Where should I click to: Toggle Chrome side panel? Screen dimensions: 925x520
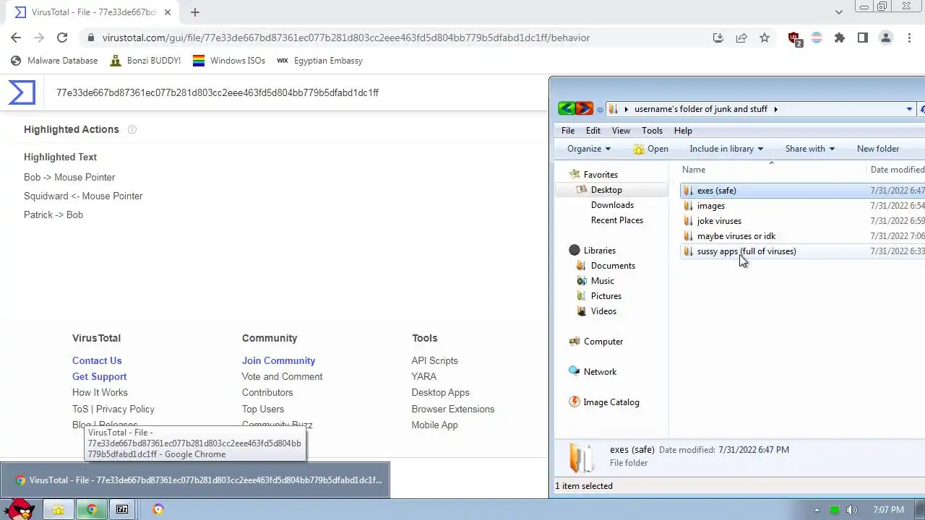point(863,38)
